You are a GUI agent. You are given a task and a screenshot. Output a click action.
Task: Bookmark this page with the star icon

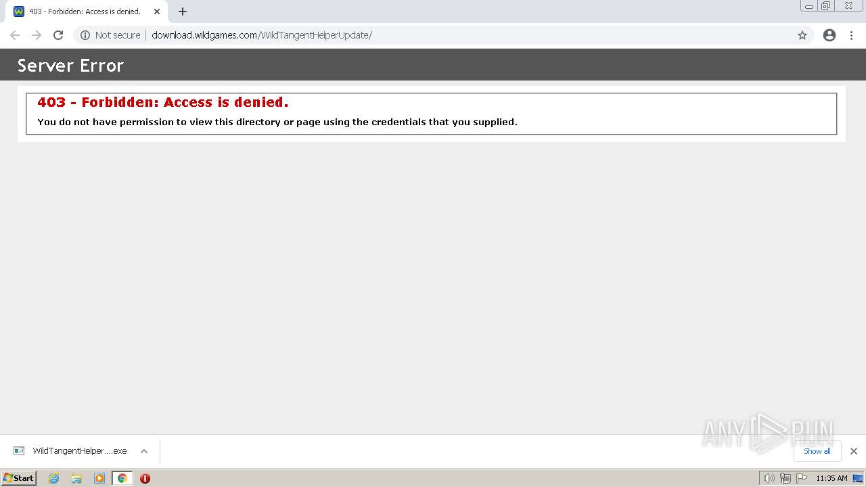coord(802,35)
